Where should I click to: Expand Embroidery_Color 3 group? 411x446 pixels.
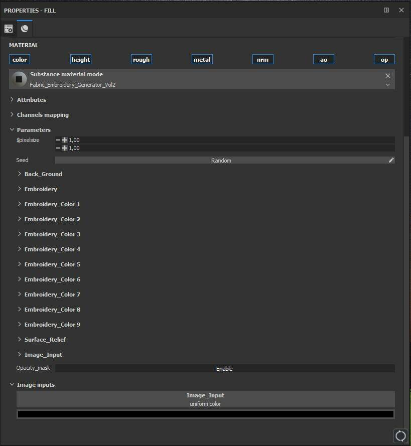click(x=20, y=234)
